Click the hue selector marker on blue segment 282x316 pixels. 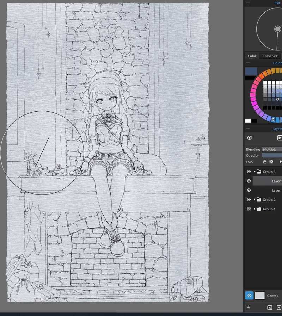coord(273,119)
